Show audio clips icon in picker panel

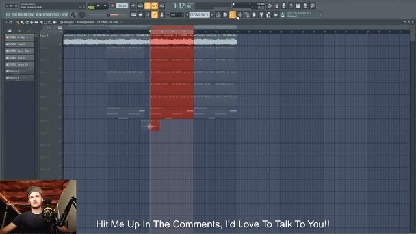click(19, 31)
